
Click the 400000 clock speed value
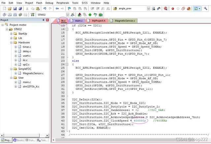coord(139,121)
